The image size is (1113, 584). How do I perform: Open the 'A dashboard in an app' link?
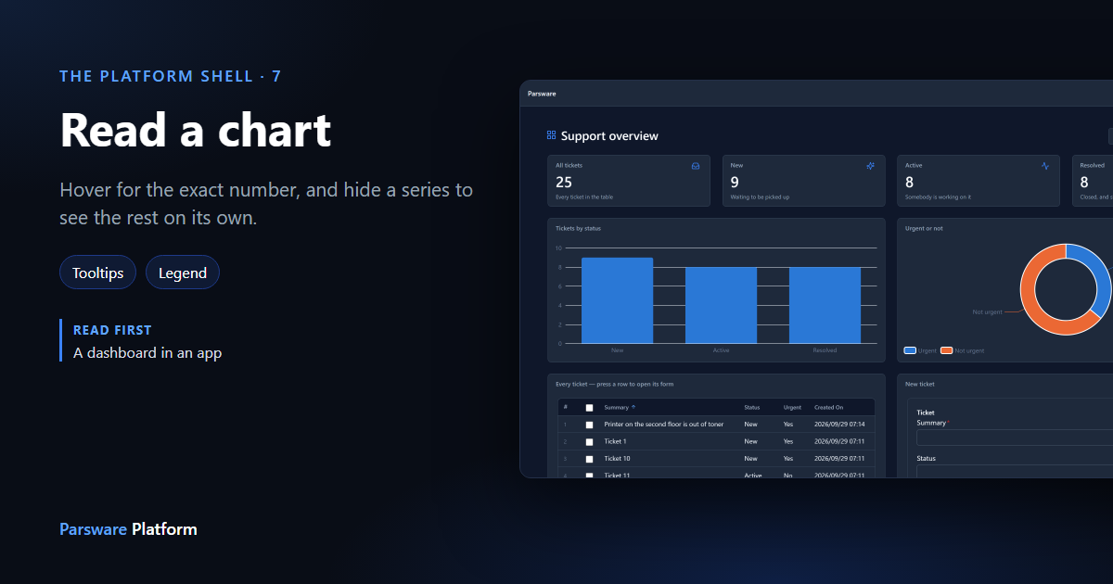tap(147, 352)
